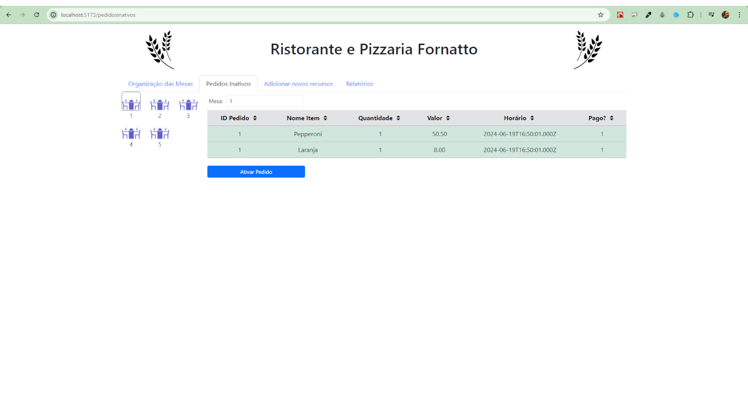Image resolution: width=748 pixels, height=420 pixels.
Task: Sort the table by ID Pedido
Action: tap(239, 118)
